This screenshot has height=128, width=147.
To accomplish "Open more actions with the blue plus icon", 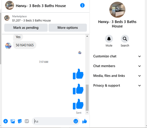I will click(6, 121).
